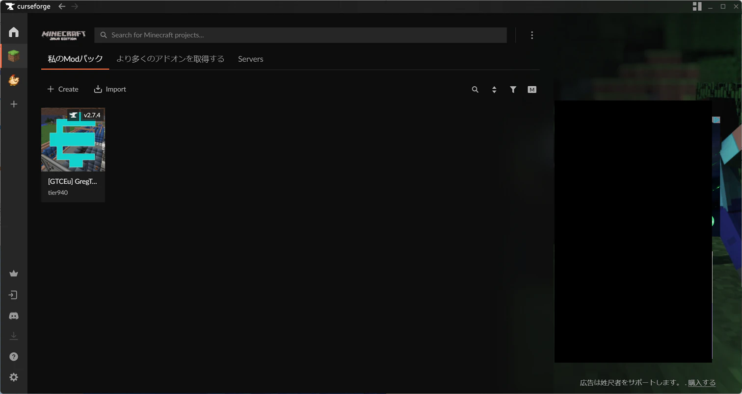This screenshot has height=394, width=742.
Task: Import a modpack profile
Action: click(110, 89)
